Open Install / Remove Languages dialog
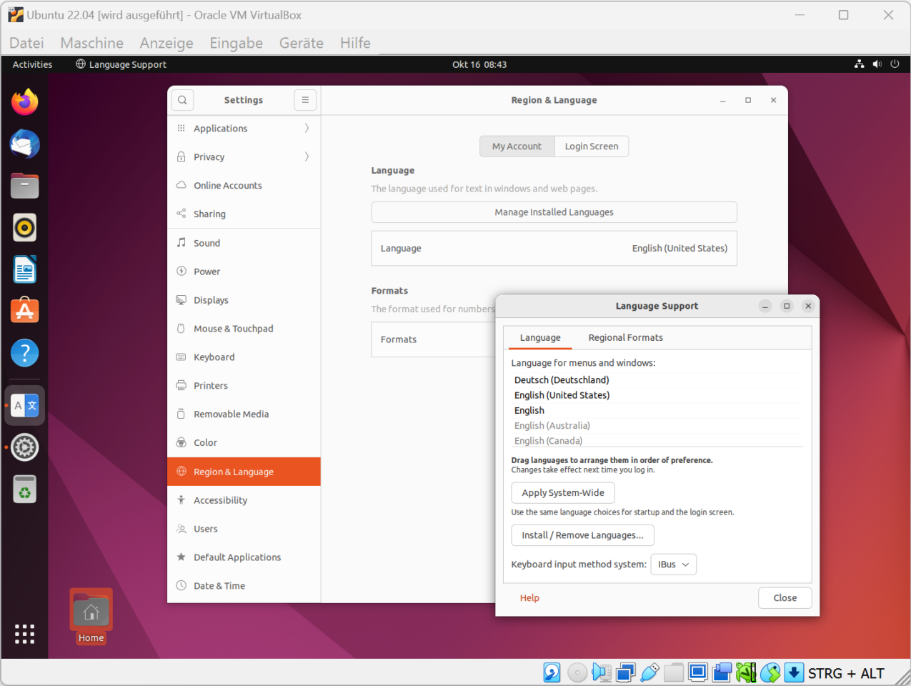The width and height of the screenshot is (911, 686). 582,535
